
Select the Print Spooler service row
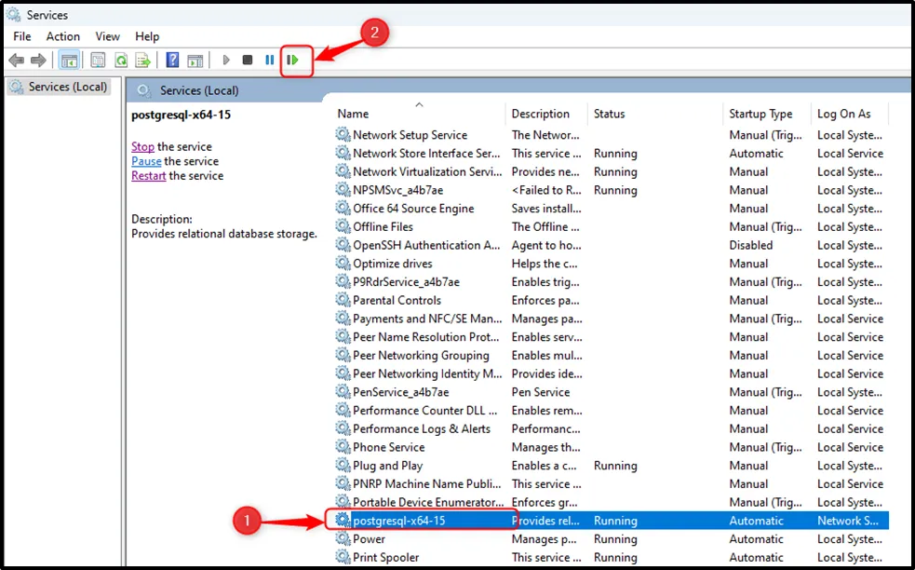[x=388, y=557]
